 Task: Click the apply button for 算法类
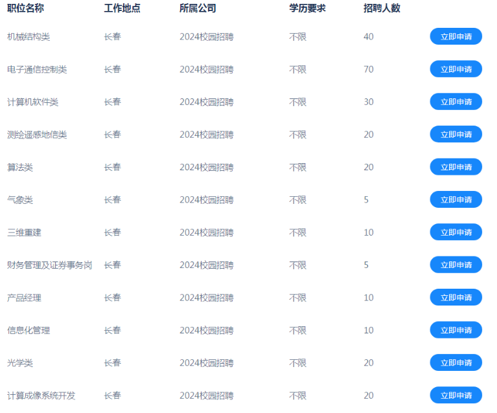456,167
